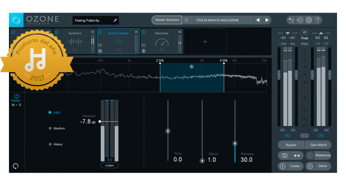The width and height of the screenshot is (346, 179).
Task: Click the pencil icon to rename preset
Action: tap(115, 21)
